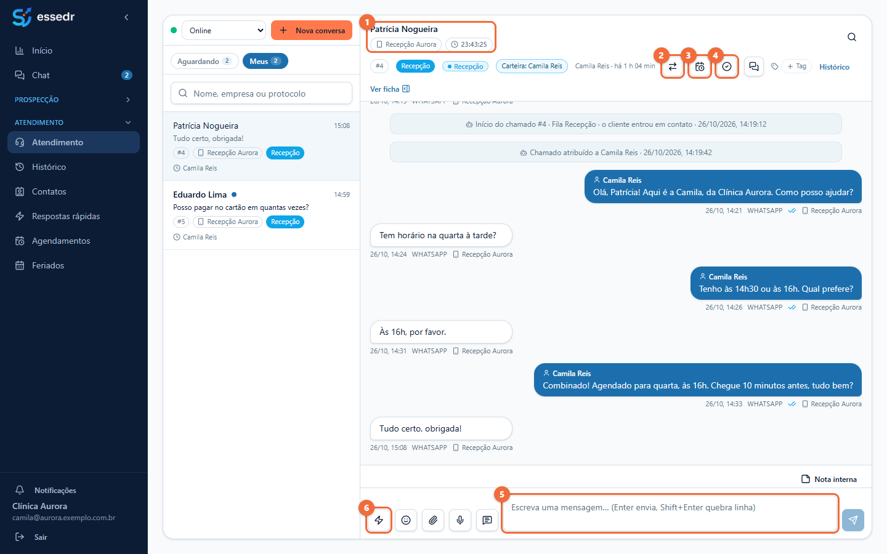
Task: Click the tag label icon before + Tag
Action: (775, 66)
